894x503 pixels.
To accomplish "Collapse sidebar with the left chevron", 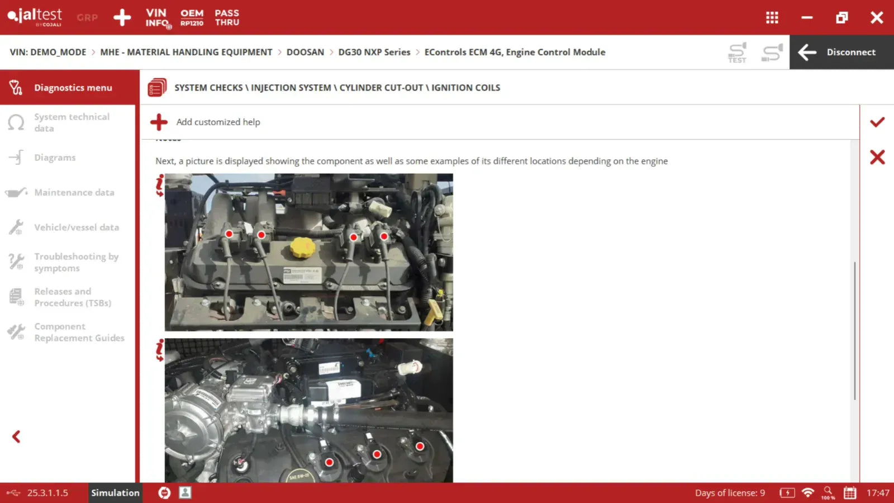I will [16, 436].
